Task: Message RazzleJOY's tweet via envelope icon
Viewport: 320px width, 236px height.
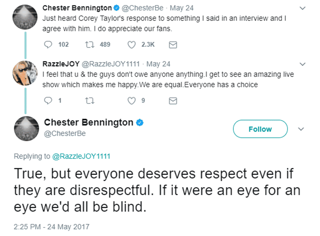Action: pos(173,101)
